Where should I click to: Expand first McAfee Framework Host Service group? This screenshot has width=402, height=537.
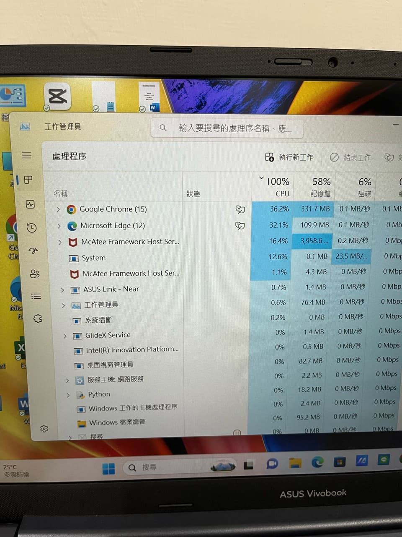coord(60,242)
